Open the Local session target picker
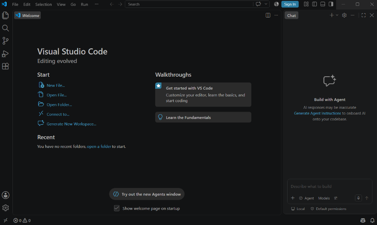This screenshot has width=377, height=225. 298,209
